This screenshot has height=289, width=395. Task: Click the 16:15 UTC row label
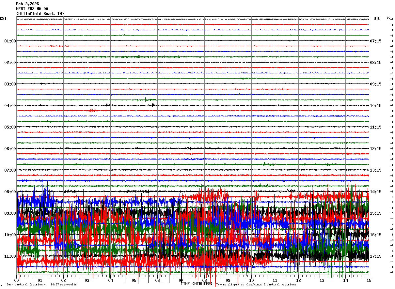(376, 235)
